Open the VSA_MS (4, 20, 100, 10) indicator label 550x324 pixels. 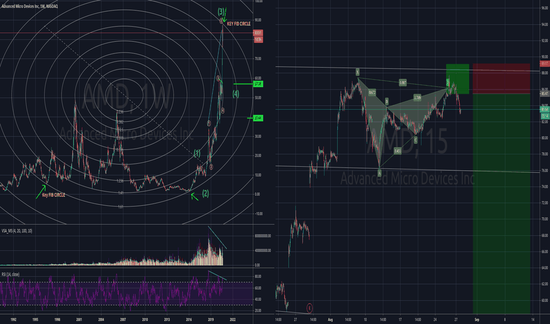coord(17,231)
